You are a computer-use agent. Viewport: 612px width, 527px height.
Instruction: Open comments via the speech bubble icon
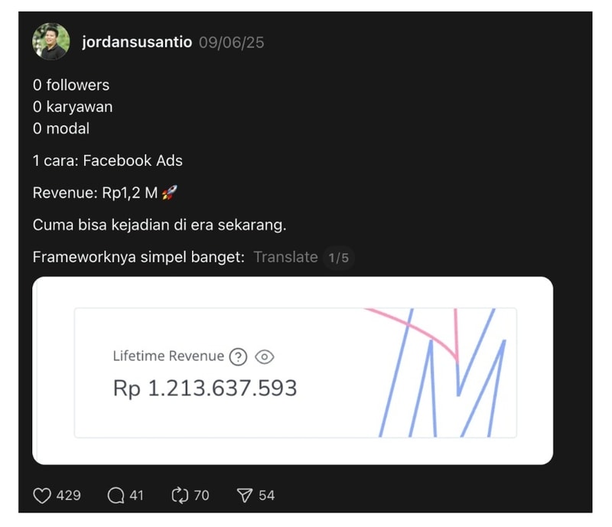(116, 496)
